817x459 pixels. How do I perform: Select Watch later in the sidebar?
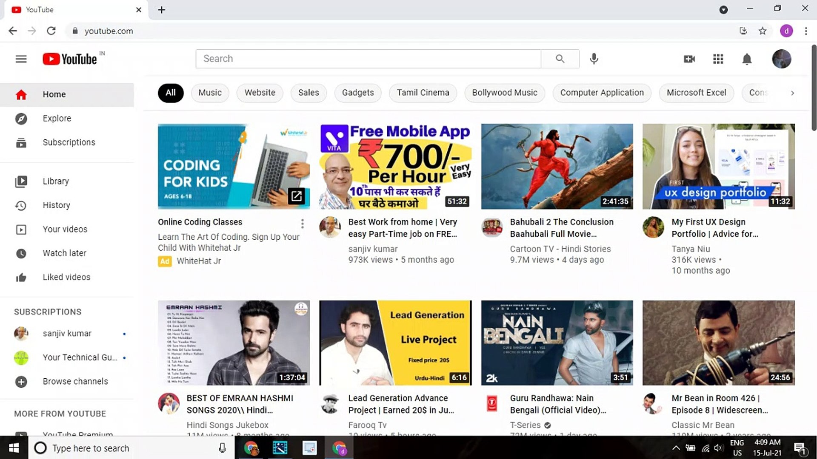click(x=65, y=253)
